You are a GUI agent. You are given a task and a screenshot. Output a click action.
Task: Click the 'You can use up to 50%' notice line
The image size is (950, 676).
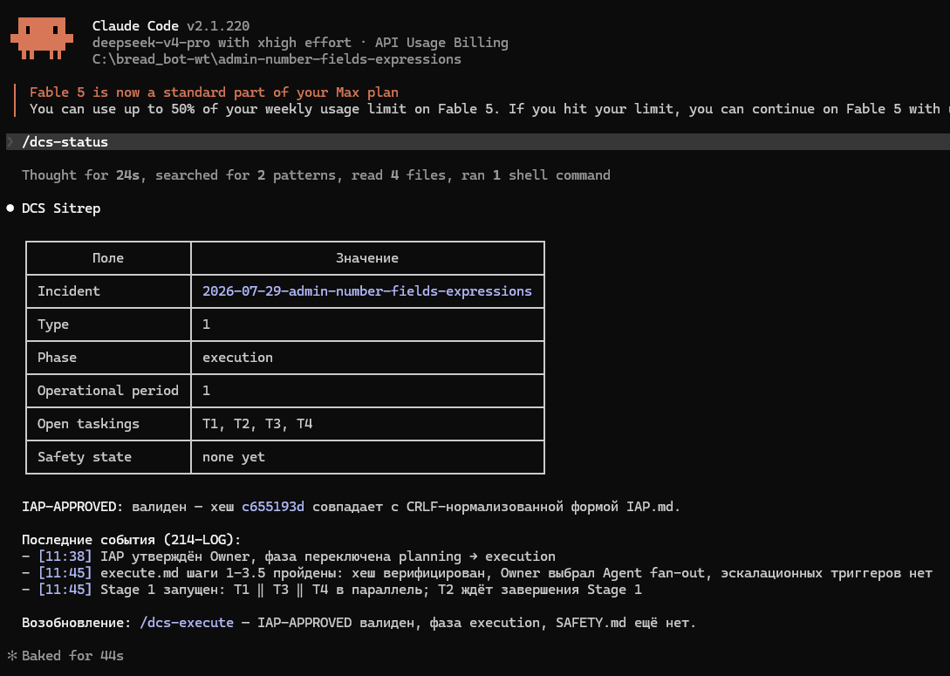pyautogui.click(x=489, y=109)
